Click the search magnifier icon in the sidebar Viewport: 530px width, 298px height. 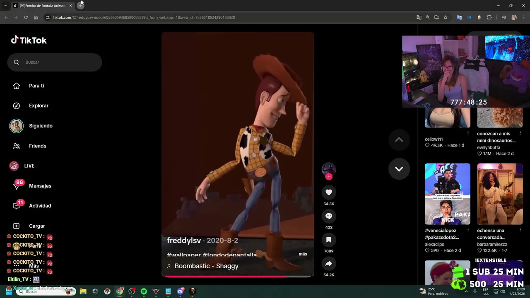click(x=17, y=62)
